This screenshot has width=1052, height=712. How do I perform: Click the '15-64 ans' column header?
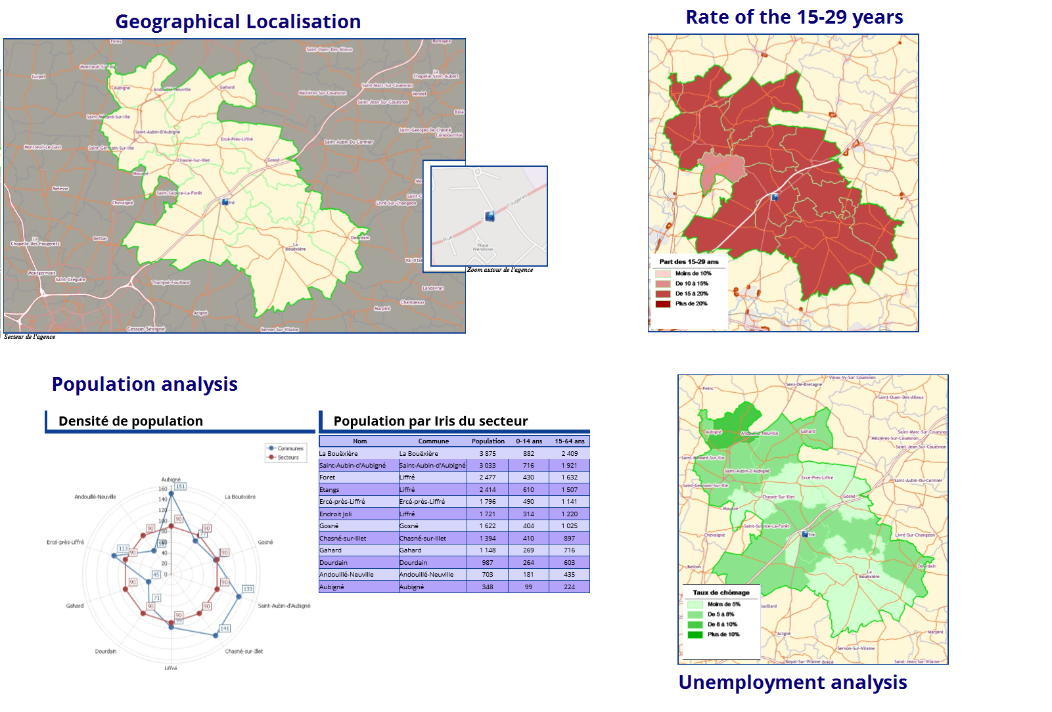coord(570,441)
